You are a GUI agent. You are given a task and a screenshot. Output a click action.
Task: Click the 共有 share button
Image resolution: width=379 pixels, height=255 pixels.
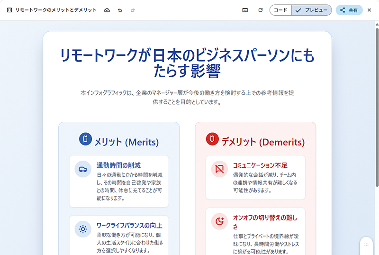click(x=349, y=10)
